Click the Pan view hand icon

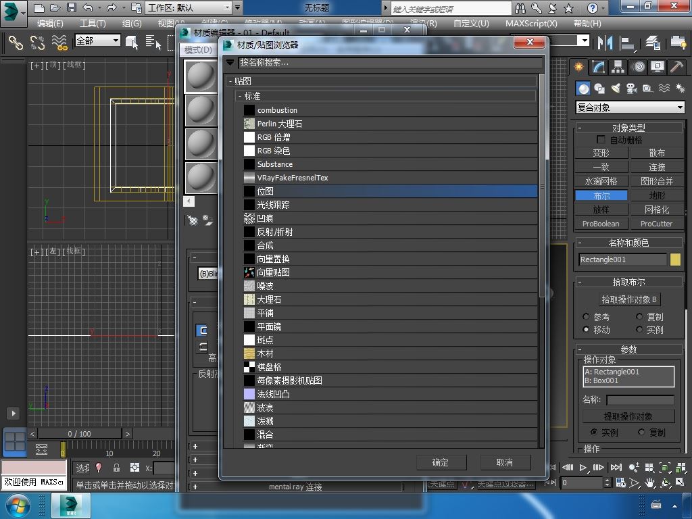click(649, 483)
